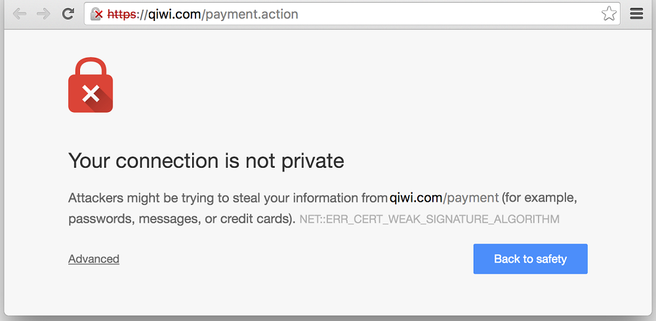Click "(for example," in the warning paragraph
This screenshot has height=321, width=656.
tap(539, 197)
